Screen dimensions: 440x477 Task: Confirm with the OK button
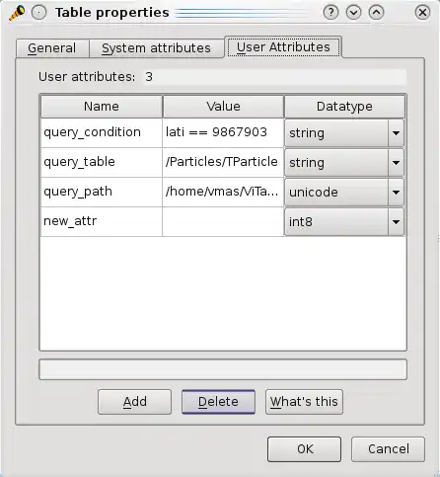tap(304, 449)
